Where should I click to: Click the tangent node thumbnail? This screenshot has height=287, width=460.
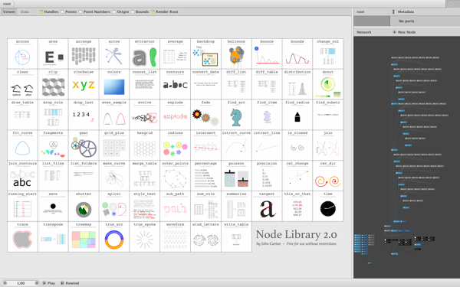coord(267,206)
